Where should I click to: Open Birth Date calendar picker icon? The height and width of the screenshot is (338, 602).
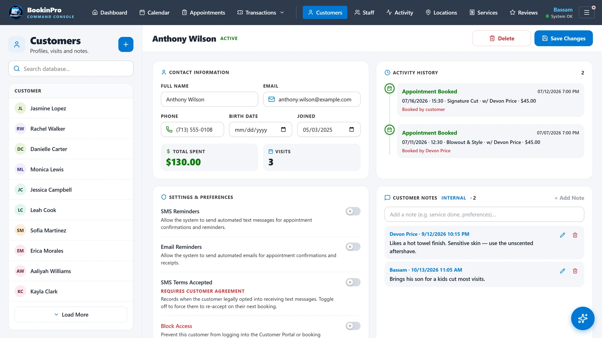coord(283,130)
